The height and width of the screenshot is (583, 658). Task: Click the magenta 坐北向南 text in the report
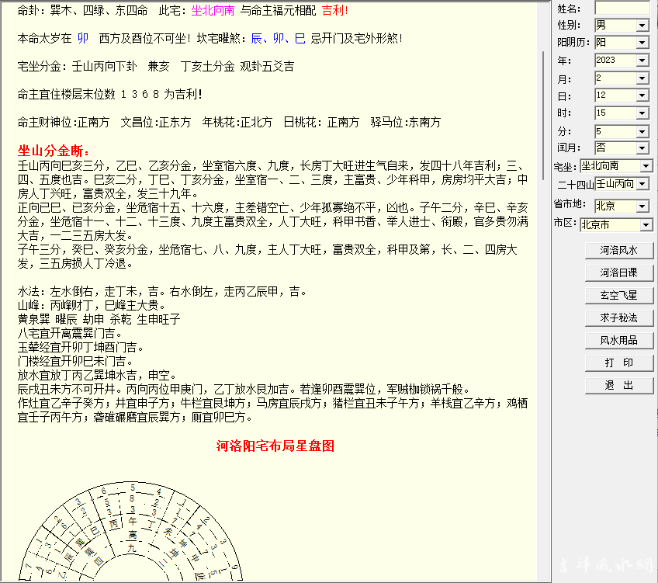(x=213, y=11)
